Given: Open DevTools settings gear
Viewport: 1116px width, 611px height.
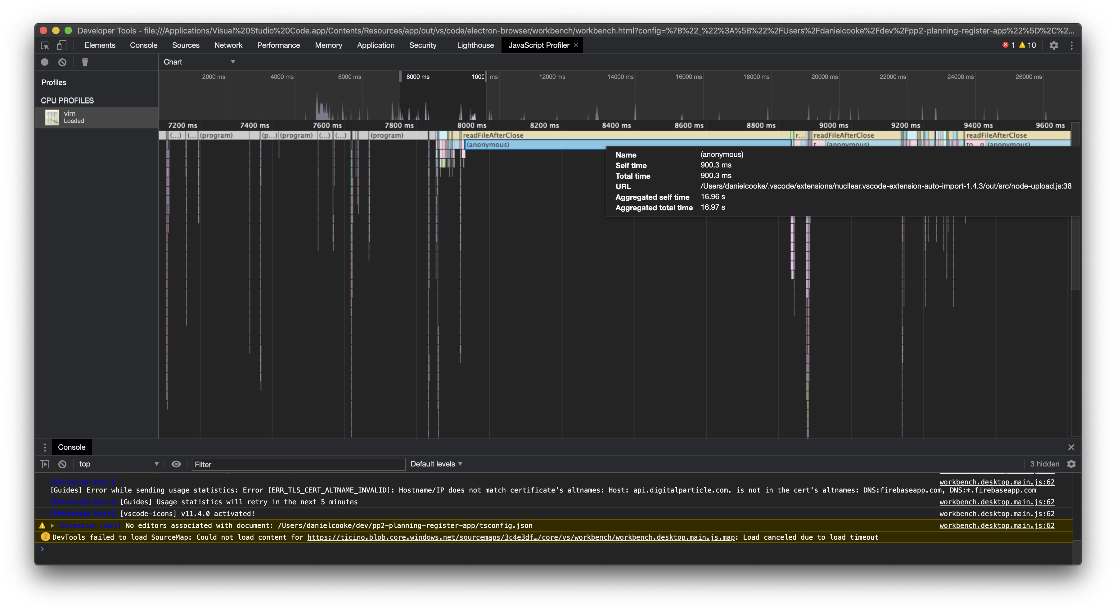Looking at the screenshot, I should coord(1055,45).
